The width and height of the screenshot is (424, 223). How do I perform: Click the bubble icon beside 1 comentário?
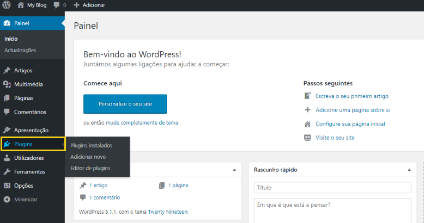click(x=83, y=197)
